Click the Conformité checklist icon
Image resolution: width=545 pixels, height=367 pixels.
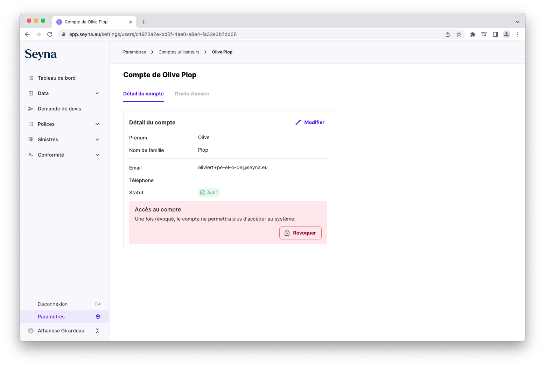coord(31,155)
